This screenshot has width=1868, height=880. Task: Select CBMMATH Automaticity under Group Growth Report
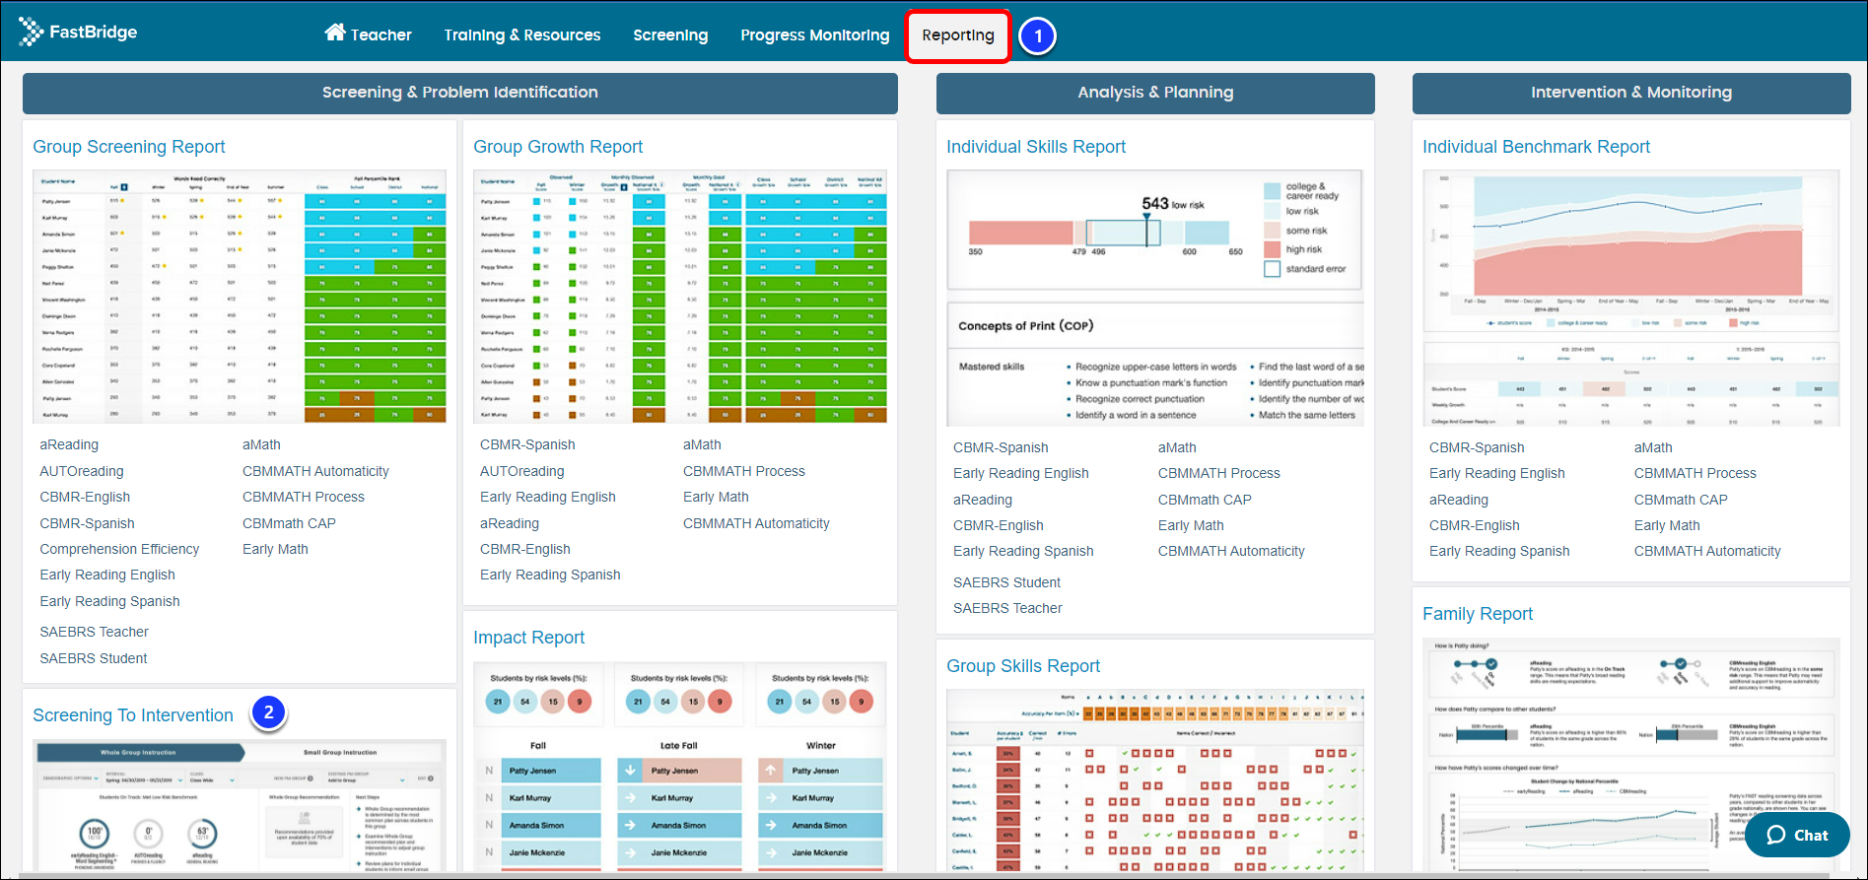coord(756,523)
